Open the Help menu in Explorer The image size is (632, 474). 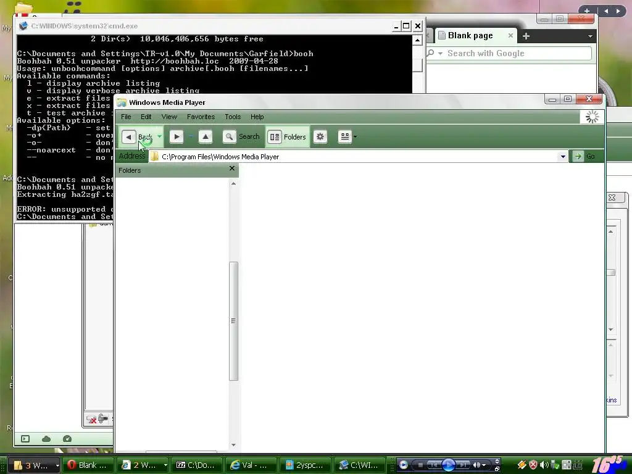pos(257,117)
